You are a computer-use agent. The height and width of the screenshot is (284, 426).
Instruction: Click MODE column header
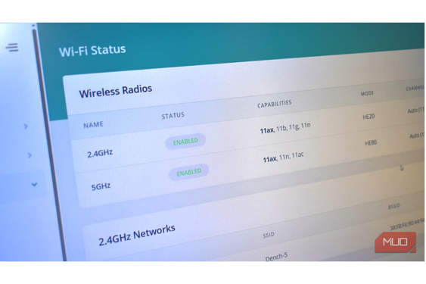tap(367, 94)
